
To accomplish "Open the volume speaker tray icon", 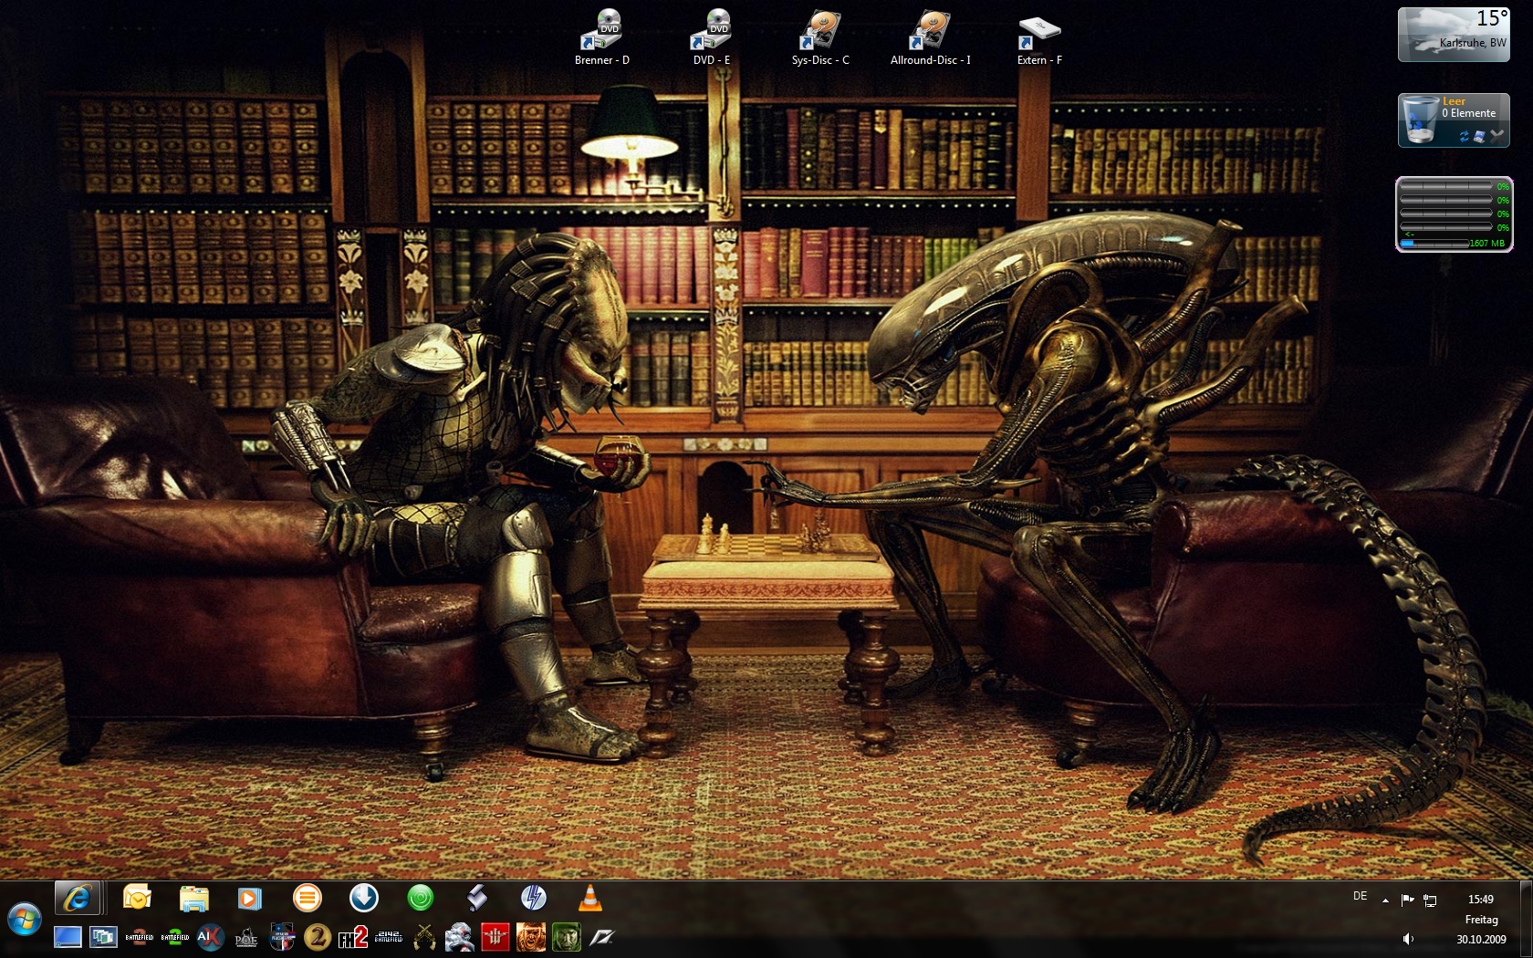I will [1408, 939].
